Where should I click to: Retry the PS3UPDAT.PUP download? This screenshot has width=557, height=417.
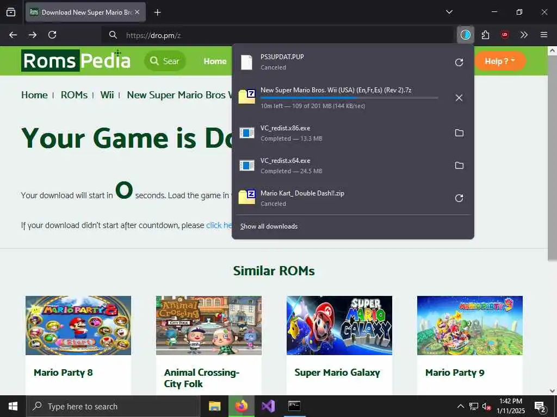(x=459, y=62)
